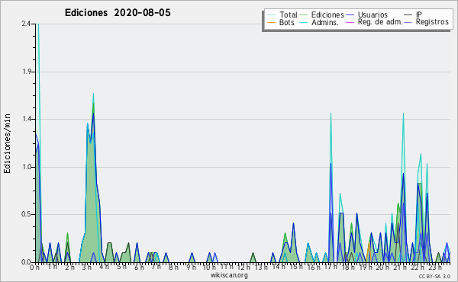This screenshot has height=282, width=458.
Task: Click the 'Ediciones/min' y-axis label
Action: 7,143
